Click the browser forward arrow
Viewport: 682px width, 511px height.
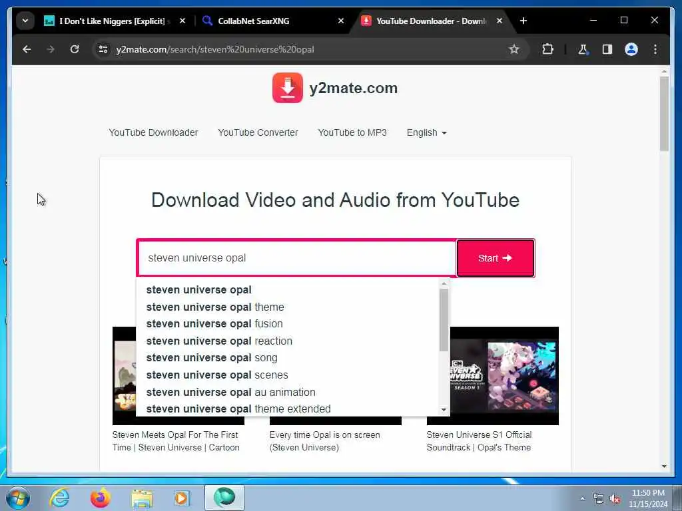click(x=51, y=49)
